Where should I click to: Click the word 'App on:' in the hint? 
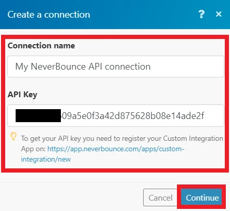pyautogui.click(x=33, y=149)
